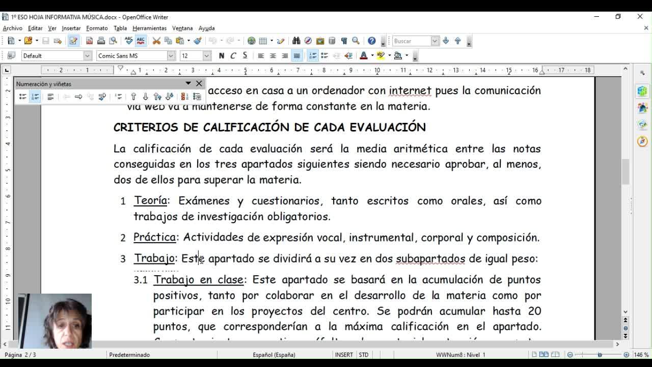The width and height of the screenshot is (652, 367).
Task: Open the Herramientas menu
Action: point(149,28)
